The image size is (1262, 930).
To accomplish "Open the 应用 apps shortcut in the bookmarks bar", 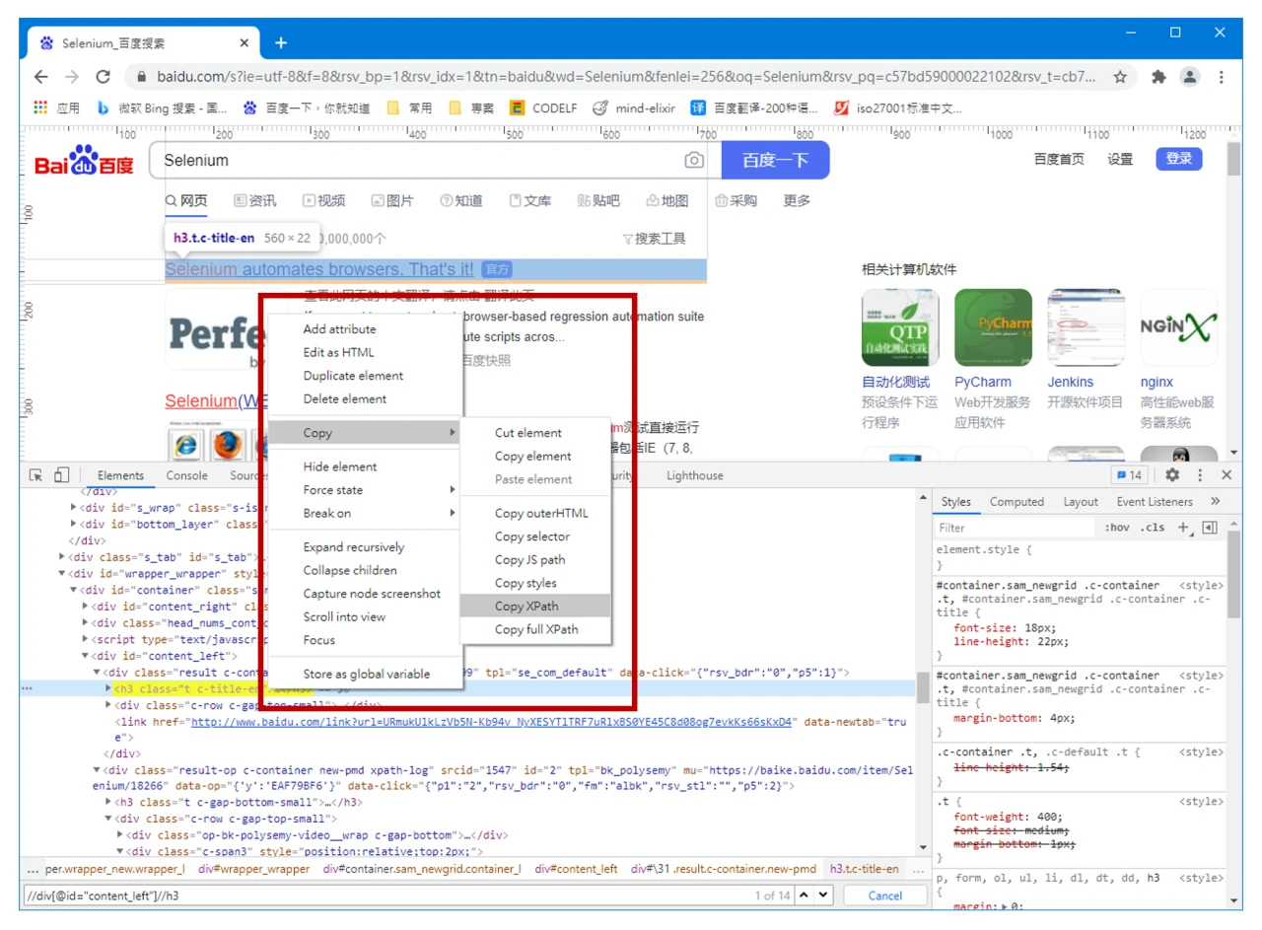I will pyautogui.click(x=57, y=108).
